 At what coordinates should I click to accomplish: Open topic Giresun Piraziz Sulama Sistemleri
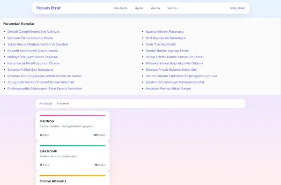[171, 70]
